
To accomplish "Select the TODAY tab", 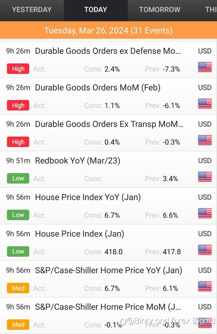I will click(x=96, y=10).
